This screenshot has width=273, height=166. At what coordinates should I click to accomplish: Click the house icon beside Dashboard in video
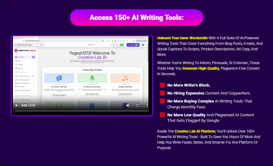pos(16,57)
